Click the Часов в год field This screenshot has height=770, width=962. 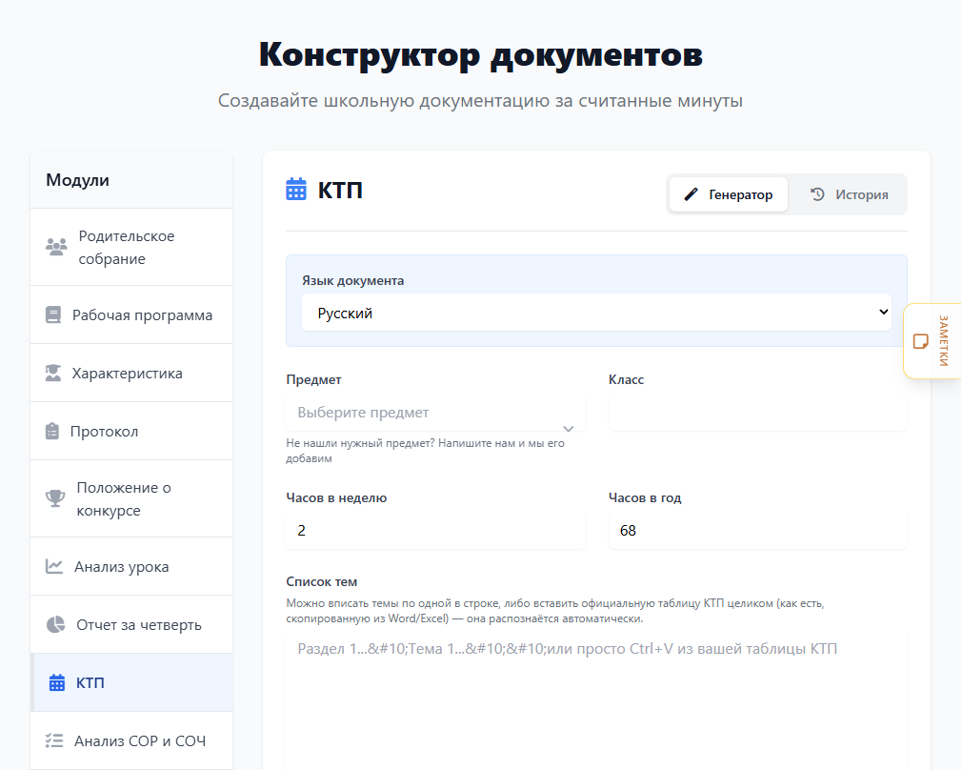(x=758, y=531)
